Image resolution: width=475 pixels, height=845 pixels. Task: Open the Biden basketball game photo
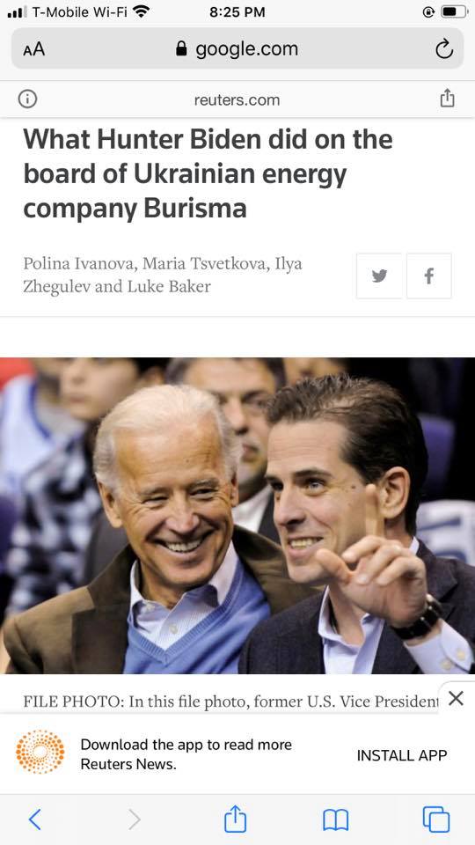pos(237,515)
